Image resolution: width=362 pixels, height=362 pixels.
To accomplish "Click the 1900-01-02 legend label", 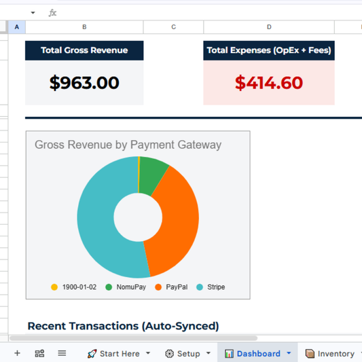I will point(79,287).
